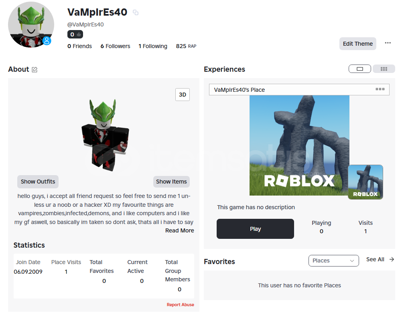404x321 pixels.
Task: Switch Experiences to grid view
Action: point(384,69)
